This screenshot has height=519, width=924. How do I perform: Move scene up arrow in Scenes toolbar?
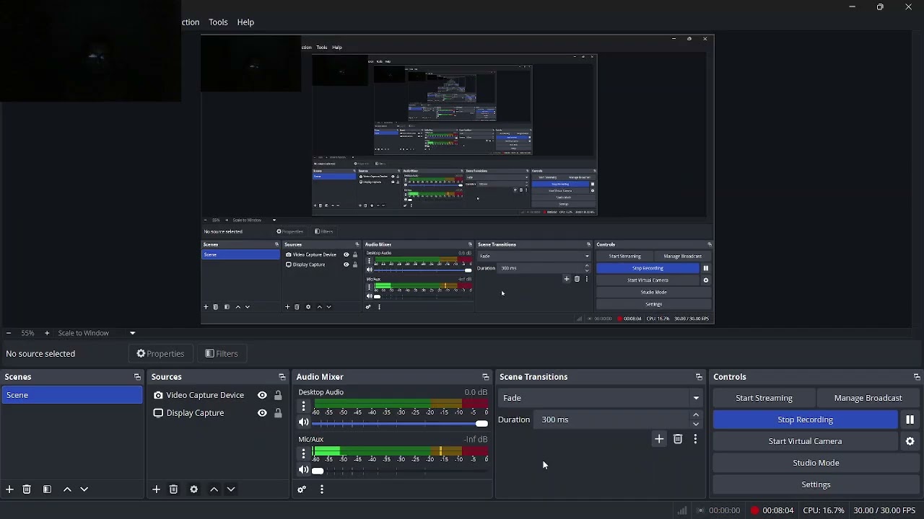67,489
